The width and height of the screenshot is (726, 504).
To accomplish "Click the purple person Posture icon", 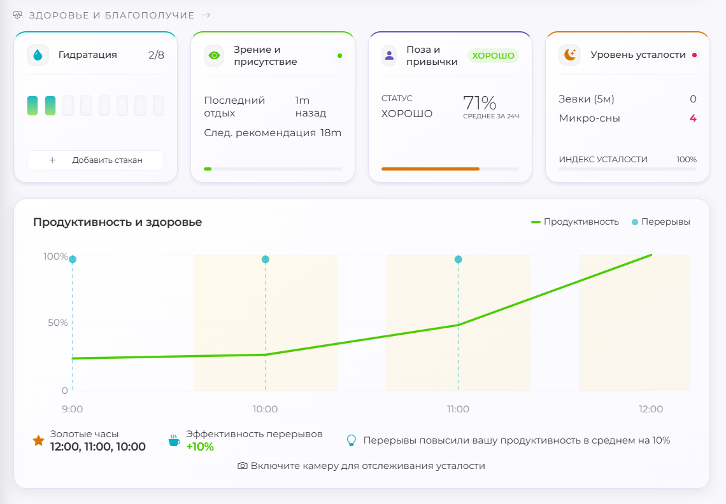I will [x=389, y=55].
